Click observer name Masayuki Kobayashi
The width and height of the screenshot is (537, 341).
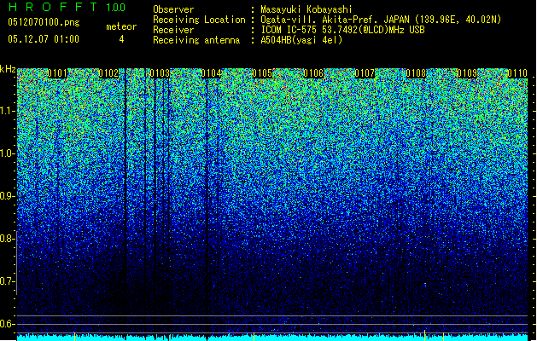(306, 9)
